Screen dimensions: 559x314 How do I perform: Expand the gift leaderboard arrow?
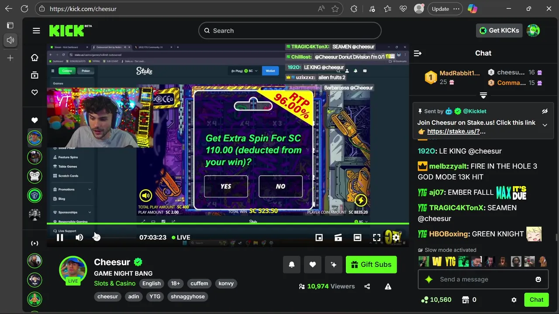click(483, 95)
